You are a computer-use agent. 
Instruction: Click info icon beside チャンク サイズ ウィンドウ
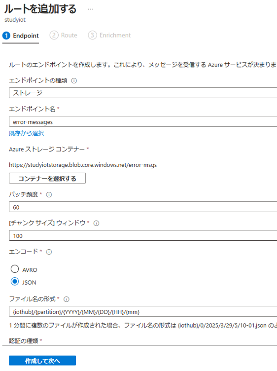tap(96, 223)
